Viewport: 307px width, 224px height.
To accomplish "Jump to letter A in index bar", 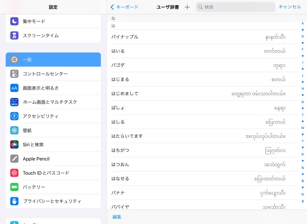I will (x=303, y=23).
